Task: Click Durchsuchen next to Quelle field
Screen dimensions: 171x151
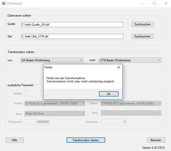Action: click(x=142, y=24)
